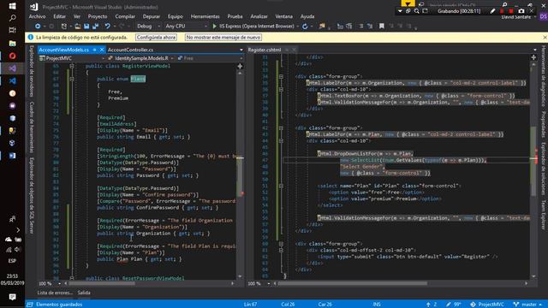Stop recording with the red square icon
Image resolution: width=548 pixels, height=308 pixels.
coord(511,11)
